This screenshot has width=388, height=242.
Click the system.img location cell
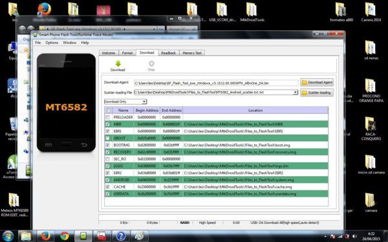255,180
